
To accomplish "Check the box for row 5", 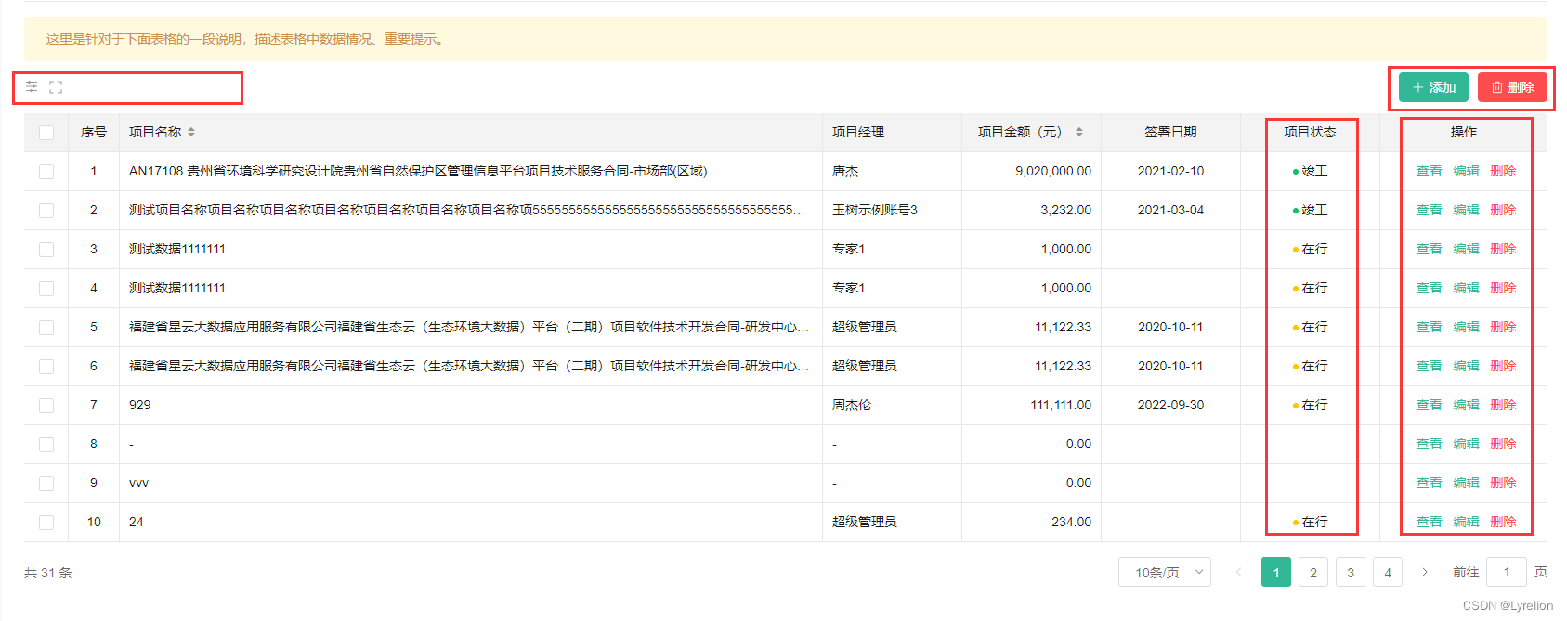I will tap(46, 327).
